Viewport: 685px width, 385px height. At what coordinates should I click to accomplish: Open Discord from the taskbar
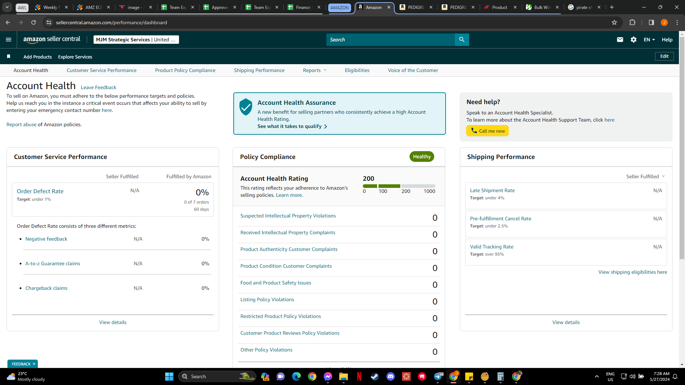pos(391,376)
